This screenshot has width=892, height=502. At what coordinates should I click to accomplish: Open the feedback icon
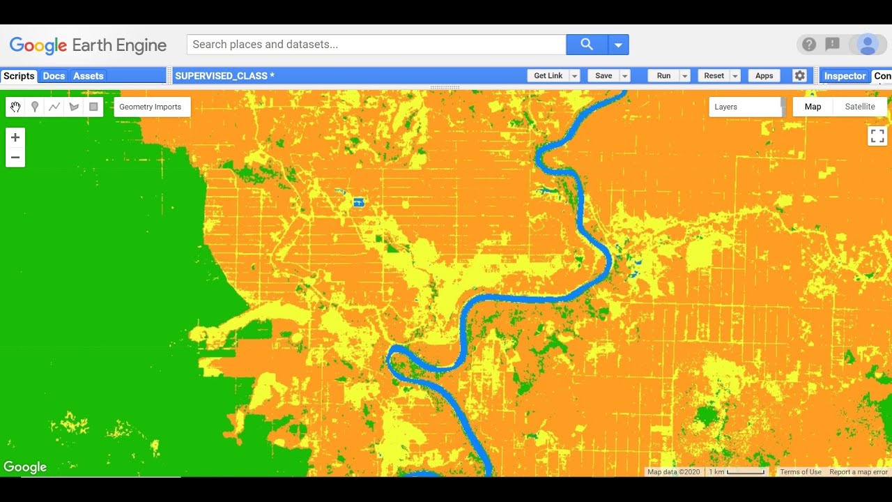[832, 45]
